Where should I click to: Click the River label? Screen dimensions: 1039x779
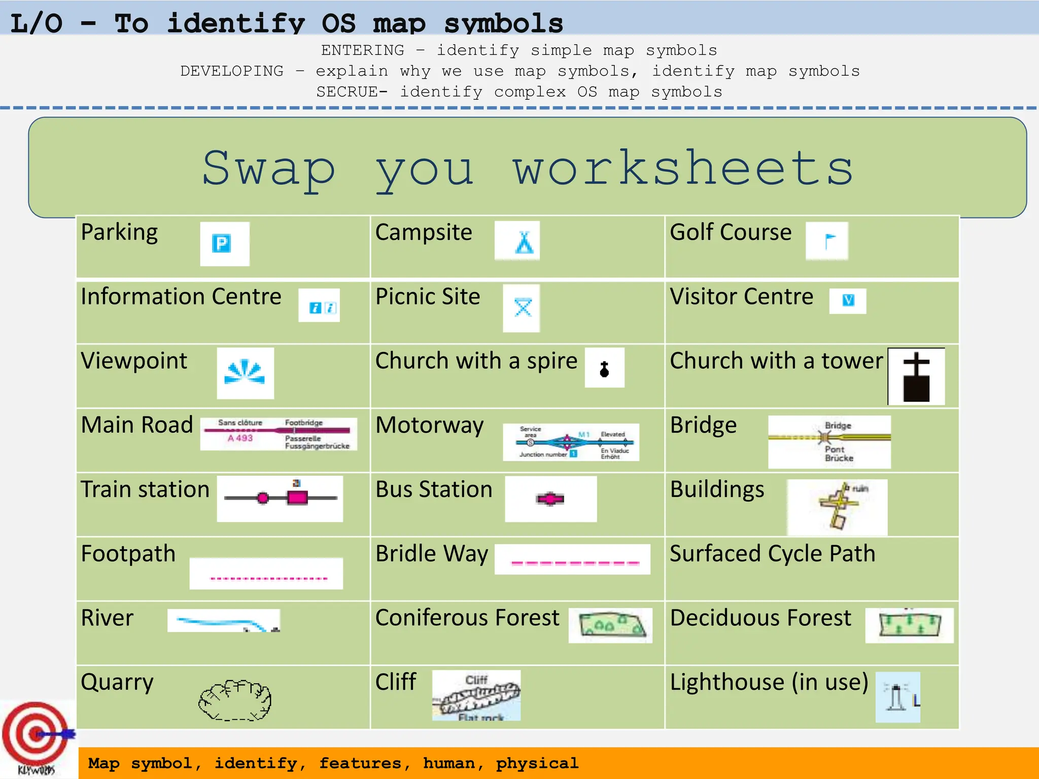pyautogui.click(x=107, y=618)
